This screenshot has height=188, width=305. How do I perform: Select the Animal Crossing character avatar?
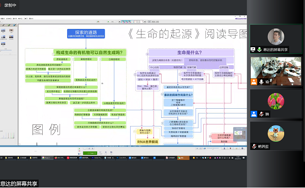click(276, 133)
